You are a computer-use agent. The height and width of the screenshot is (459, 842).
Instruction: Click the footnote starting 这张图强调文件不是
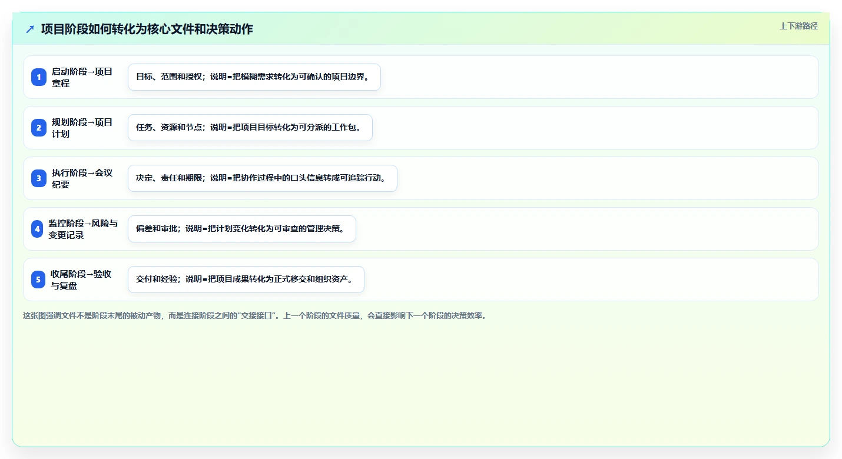pyautogui.click(x=255, y=316)
